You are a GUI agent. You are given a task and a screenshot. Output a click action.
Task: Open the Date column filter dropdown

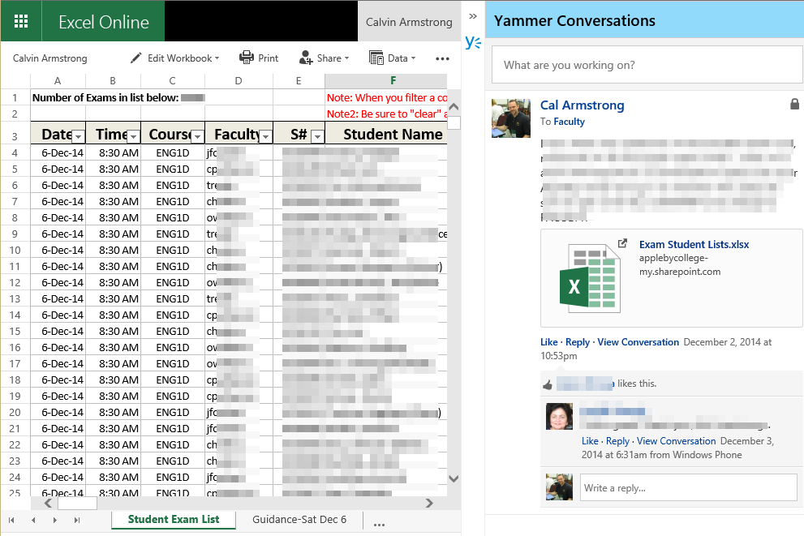tap(78, 136)
